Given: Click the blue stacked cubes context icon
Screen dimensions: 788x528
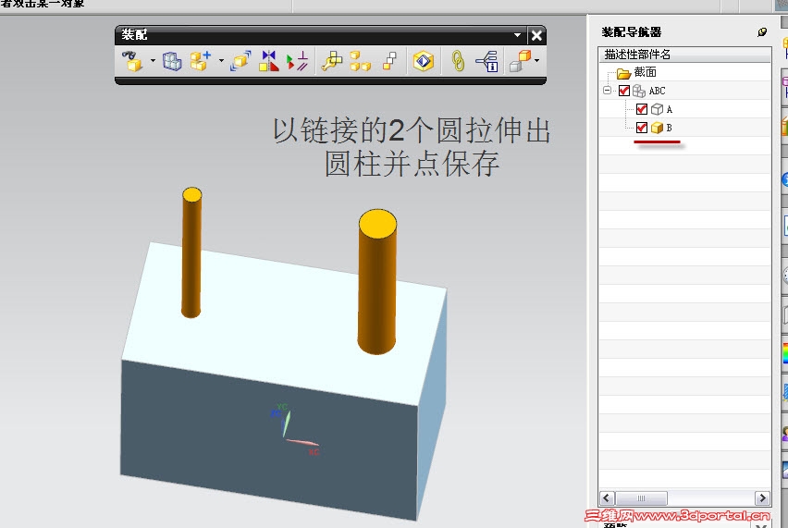Looking at the screenshot, I should pos(172,61).
